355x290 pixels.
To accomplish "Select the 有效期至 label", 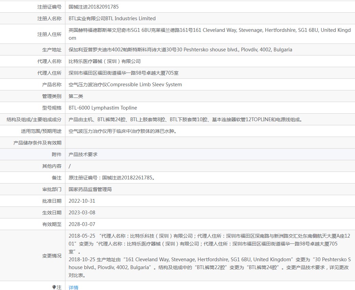I will coord(52,224).
